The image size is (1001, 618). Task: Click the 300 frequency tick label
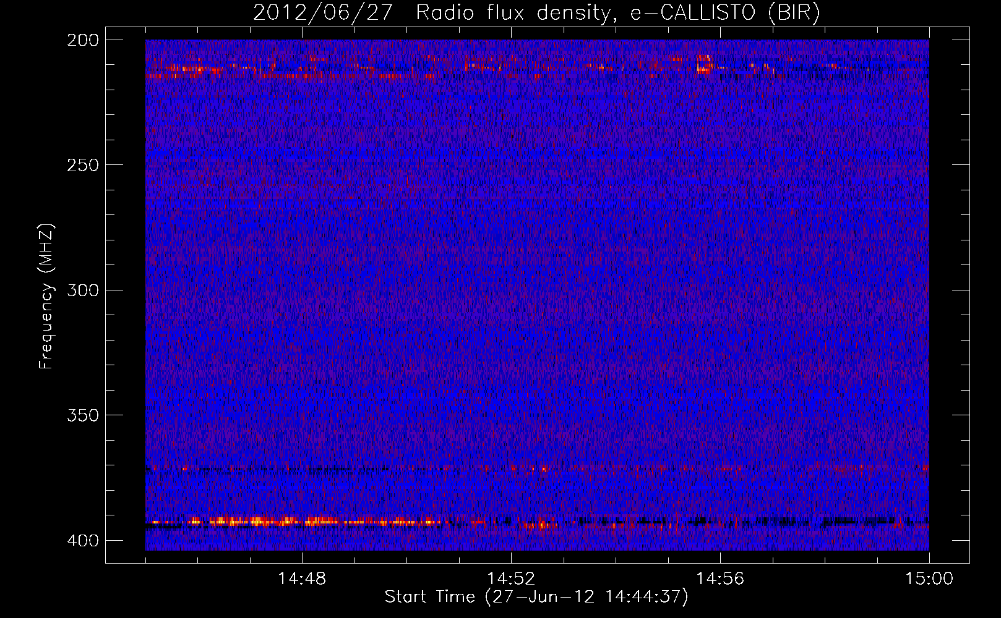(x=82, y=290)
